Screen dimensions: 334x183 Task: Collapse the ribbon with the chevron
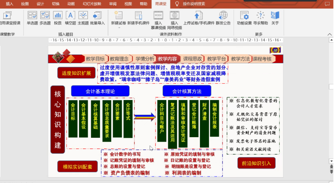click(x=329, y=34)
